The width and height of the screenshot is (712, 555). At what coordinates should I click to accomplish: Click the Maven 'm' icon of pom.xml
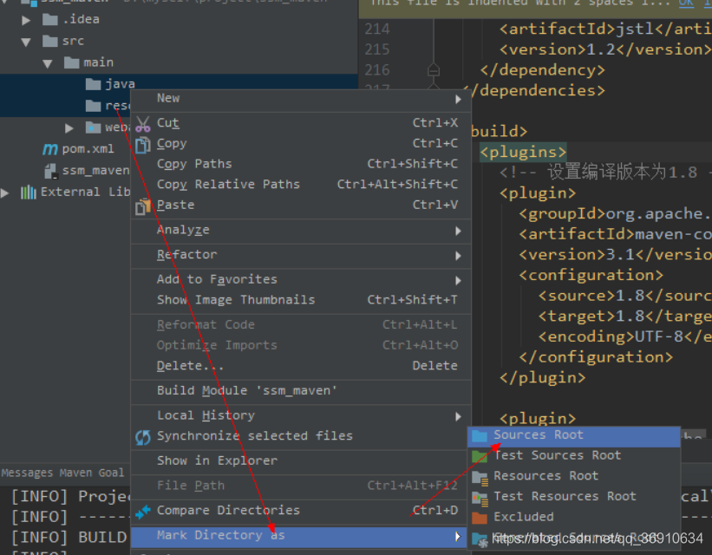(50, 149)
